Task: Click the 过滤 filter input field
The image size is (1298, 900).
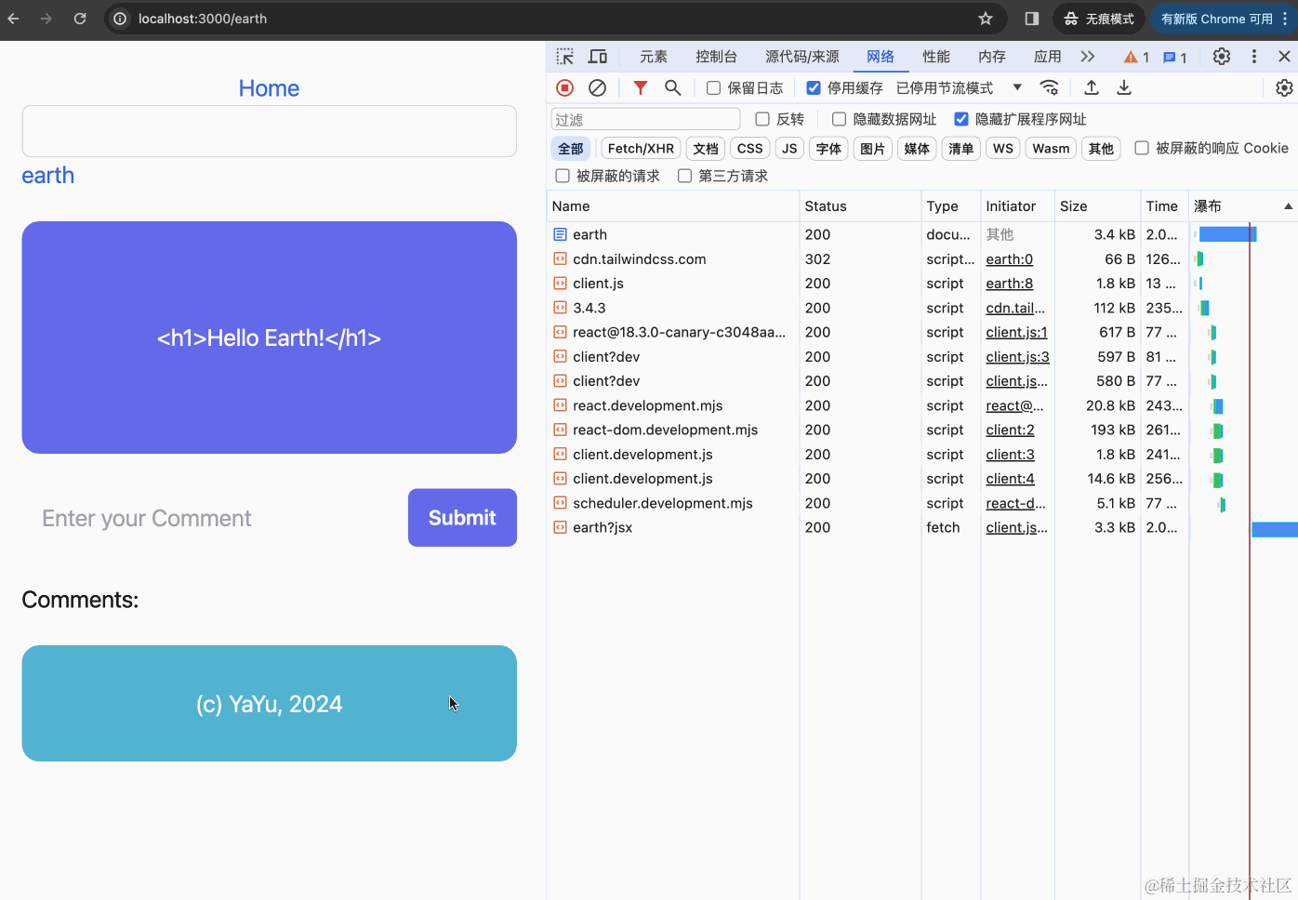Action: (x=645, y=119)
